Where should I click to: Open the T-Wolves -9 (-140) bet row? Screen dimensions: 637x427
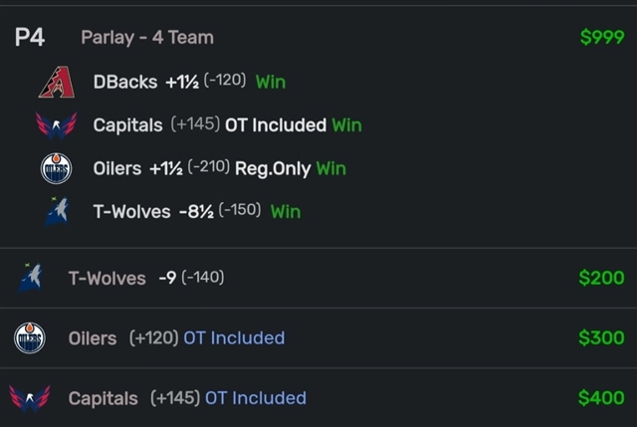coord(318,278)
